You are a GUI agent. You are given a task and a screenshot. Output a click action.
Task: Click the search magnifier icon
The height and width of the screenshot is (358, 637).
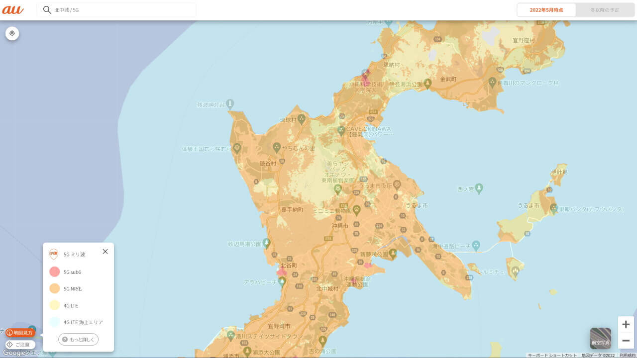(x=47, y=10)
